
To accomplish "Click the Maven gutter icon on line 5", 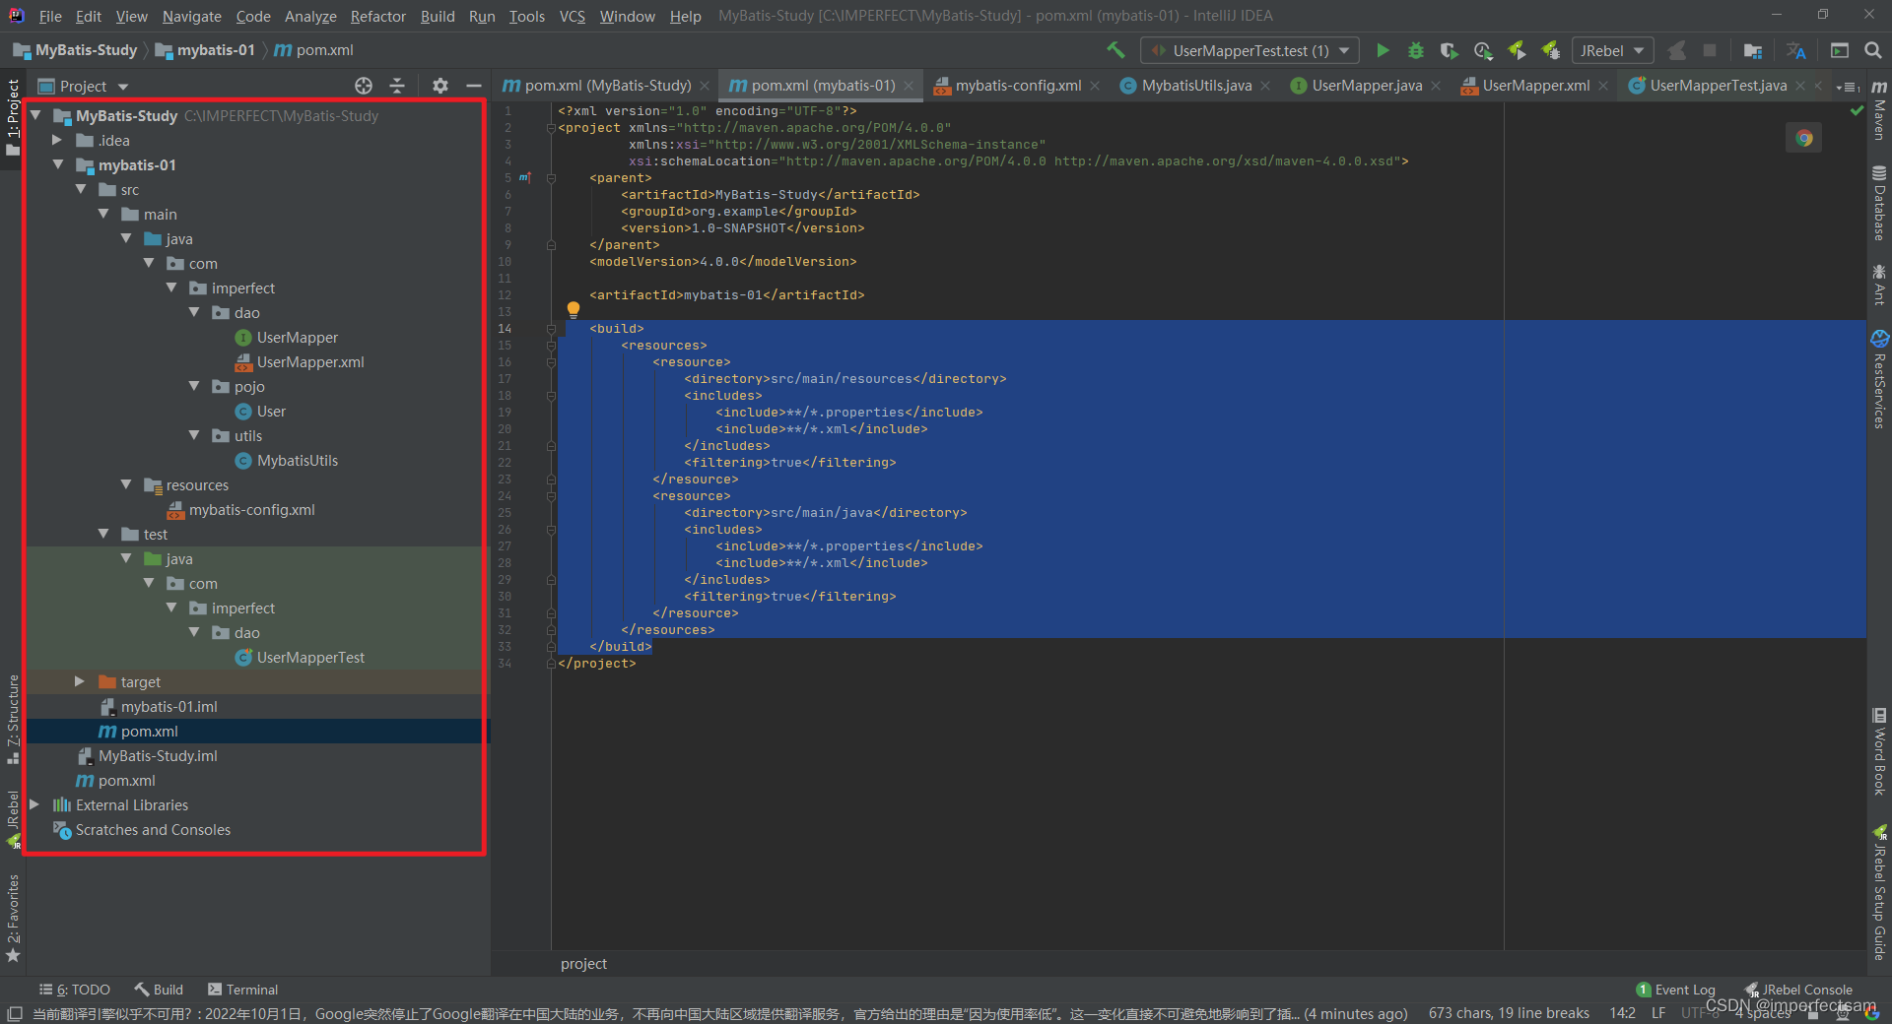I will (524, 178).
